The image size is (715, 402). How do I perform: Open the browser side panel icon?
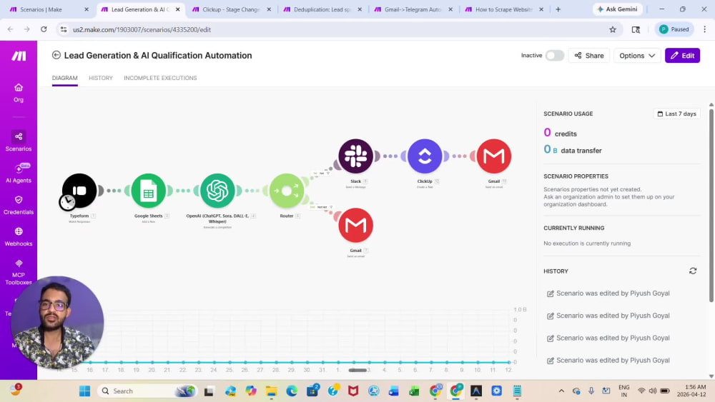[636, 29]
